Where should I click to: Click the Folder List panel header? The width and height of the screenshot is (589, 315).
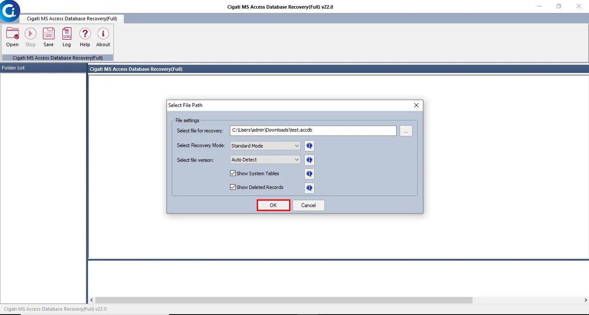(43, 68)
